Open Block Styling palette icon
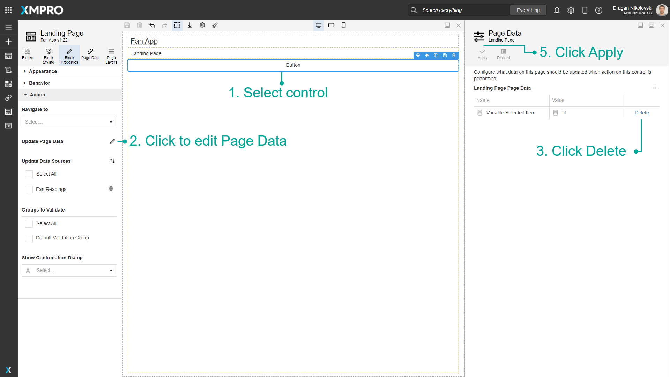Viewport: 670px width, 377px height. point(48,55)
